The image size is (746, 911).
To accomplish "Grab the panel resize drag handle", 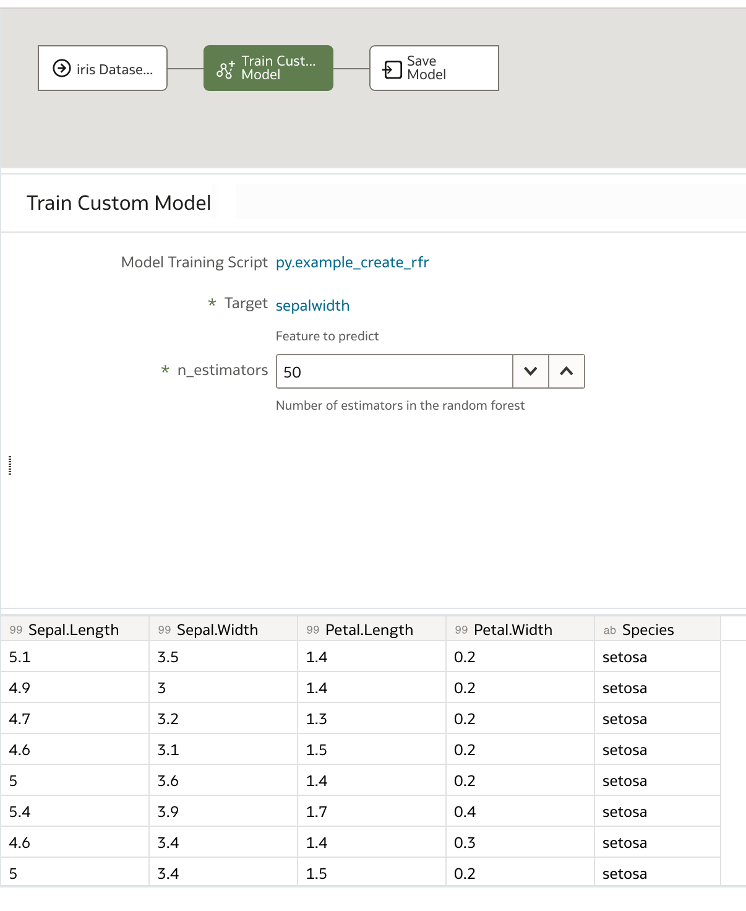I will (x=9, y=467).
